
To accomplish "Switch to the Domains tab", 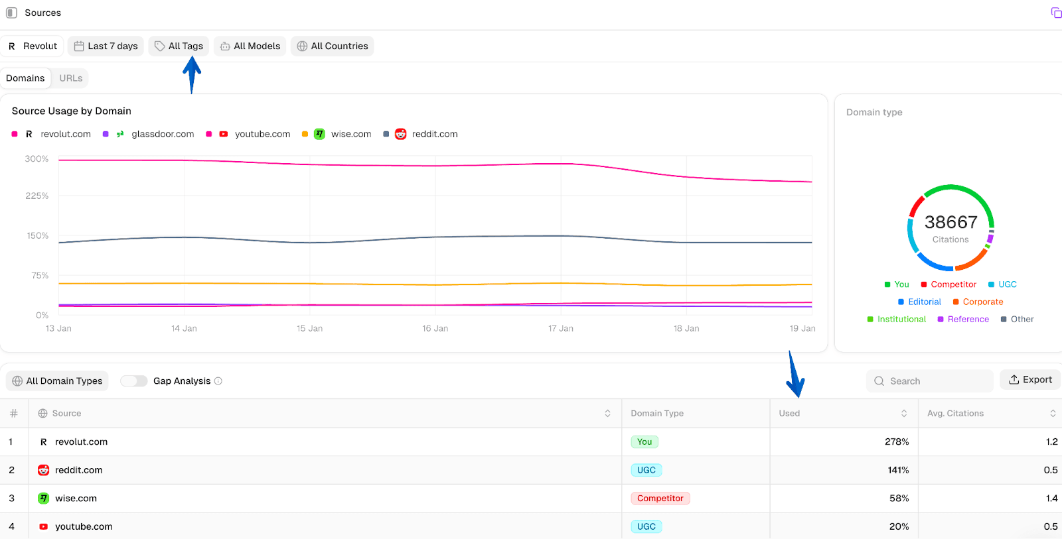I will [x=25, y=78].
